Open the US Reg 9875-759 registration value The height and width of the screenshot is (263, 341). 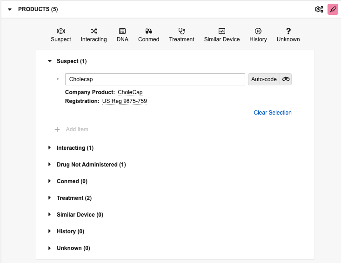(125, 101)
